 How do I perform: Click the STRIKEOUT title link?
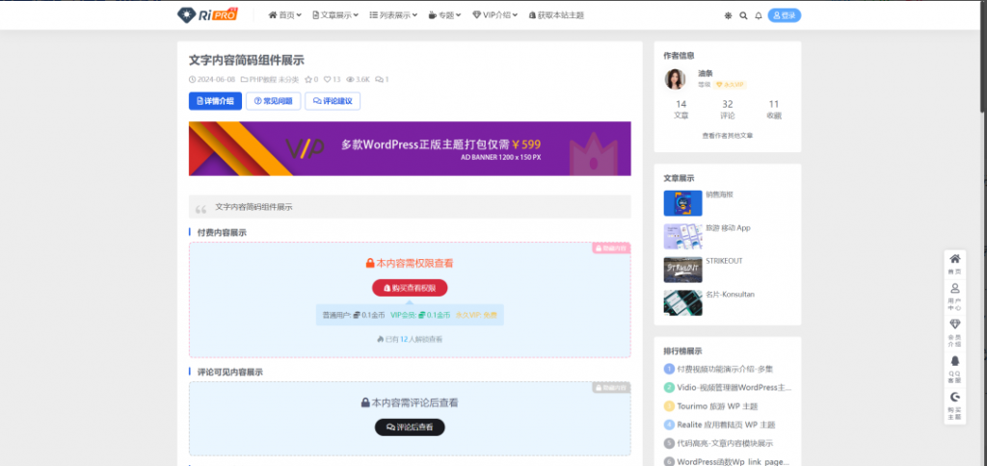724,261
